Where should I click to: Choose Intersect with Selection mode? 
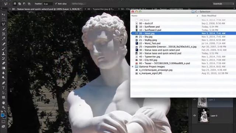(x=29, y=4)
